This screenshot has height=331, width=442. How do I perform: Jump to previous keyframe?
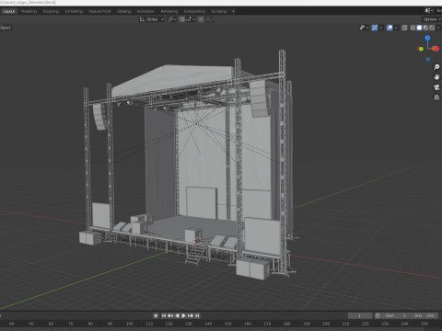click(170, 315)
